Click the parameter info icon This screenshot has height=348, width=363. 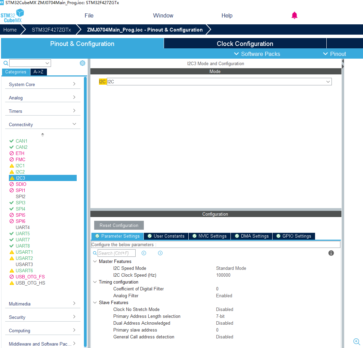point(331,253)
